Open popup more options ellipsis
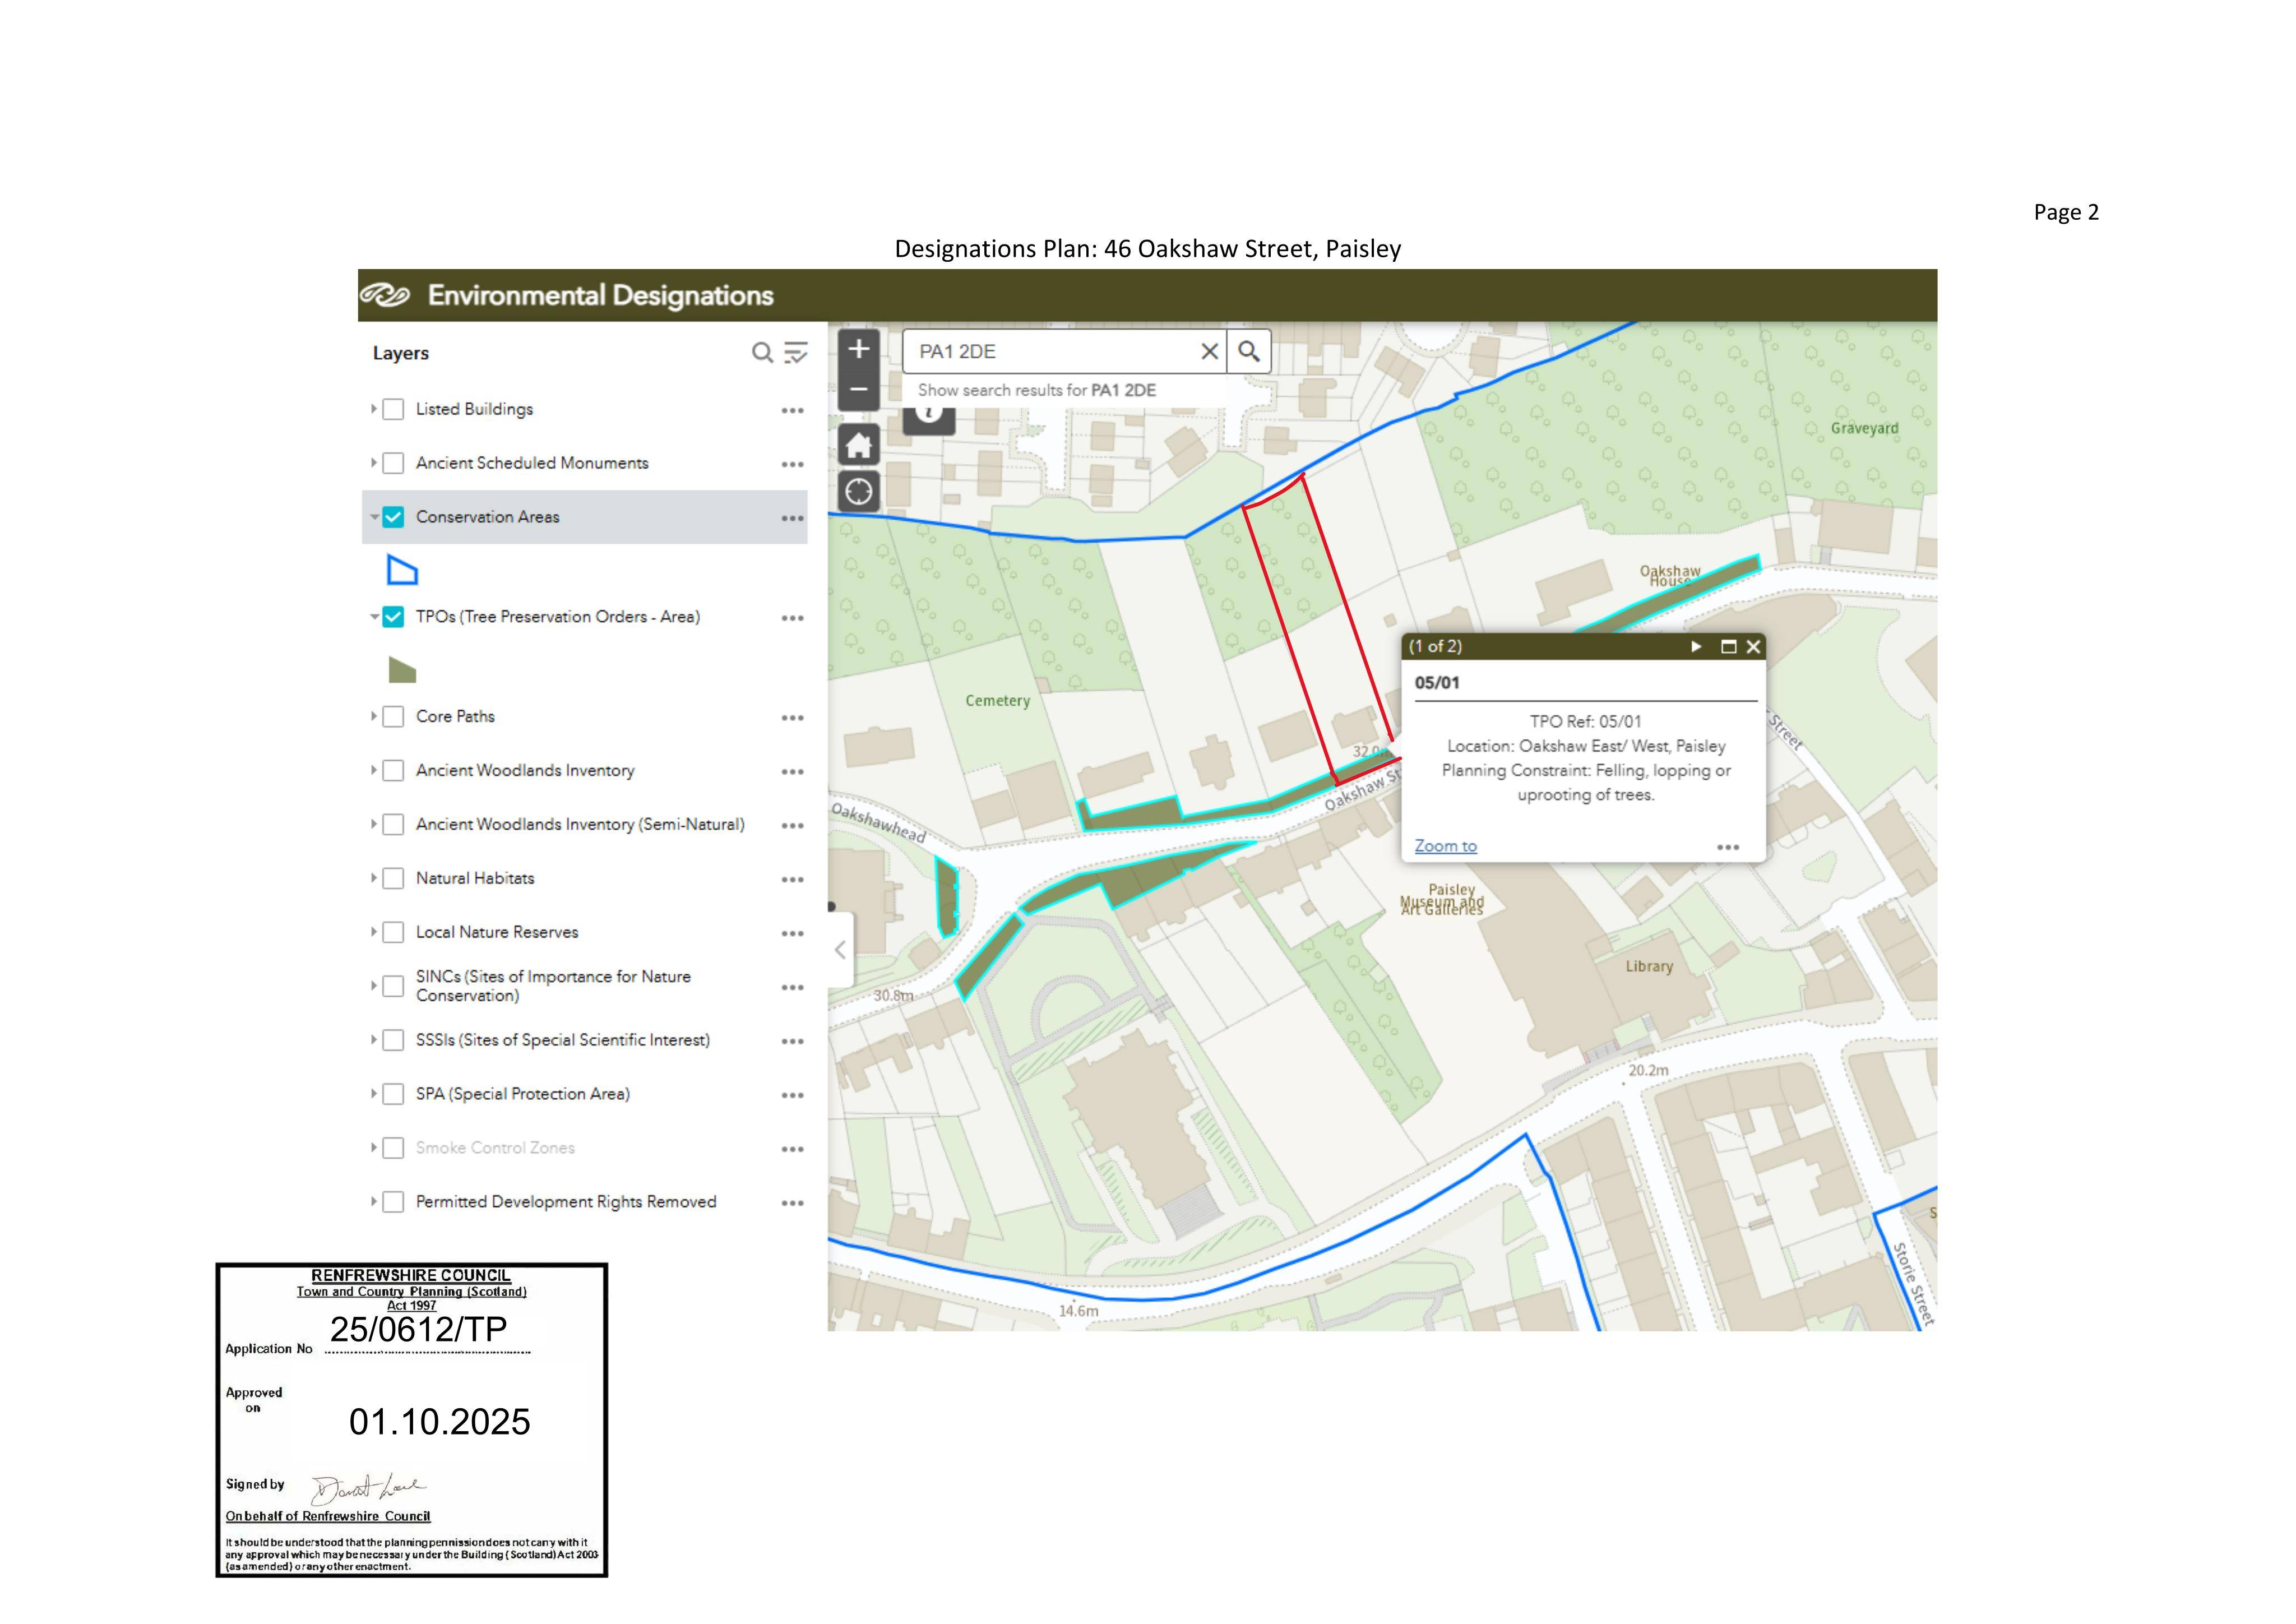Viewport: 2296px width, 1624px height. (1728, 847)
